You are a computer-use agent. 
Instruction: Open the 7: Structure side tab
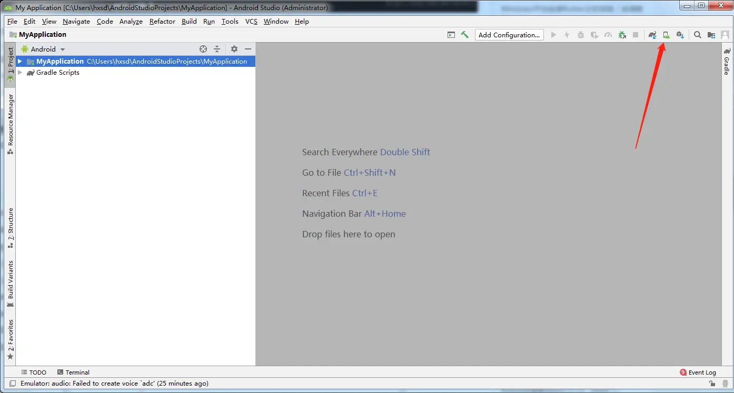[10, 228]
